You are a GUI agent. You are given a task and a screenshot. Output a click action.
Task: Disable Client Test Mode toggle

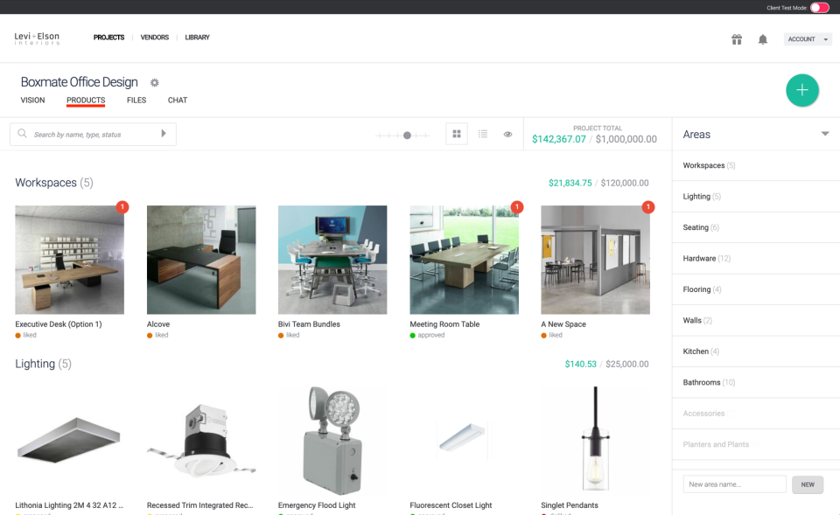[821, 7]
